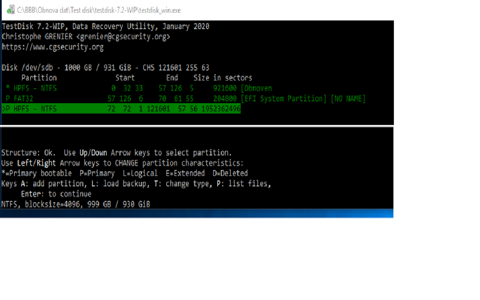Click the '204800' sector size value

pos(225,99)
